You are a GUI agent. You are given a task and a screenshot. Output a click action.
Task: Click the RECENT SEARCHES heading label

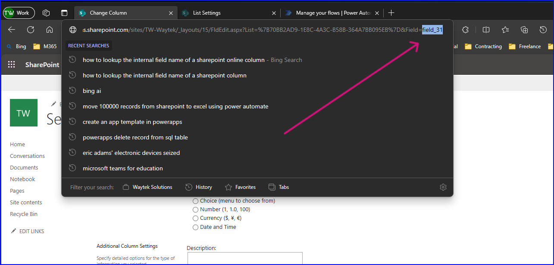pos(88,46)
